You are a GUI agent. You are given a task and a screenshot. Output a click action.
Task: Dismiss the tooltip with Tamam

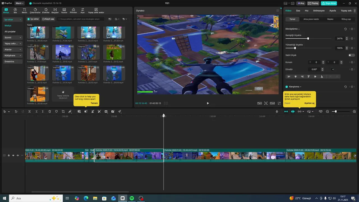coord(94,103)
